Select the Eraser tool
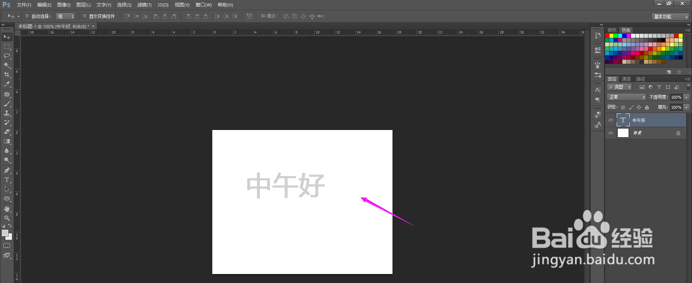 [7, 132]
